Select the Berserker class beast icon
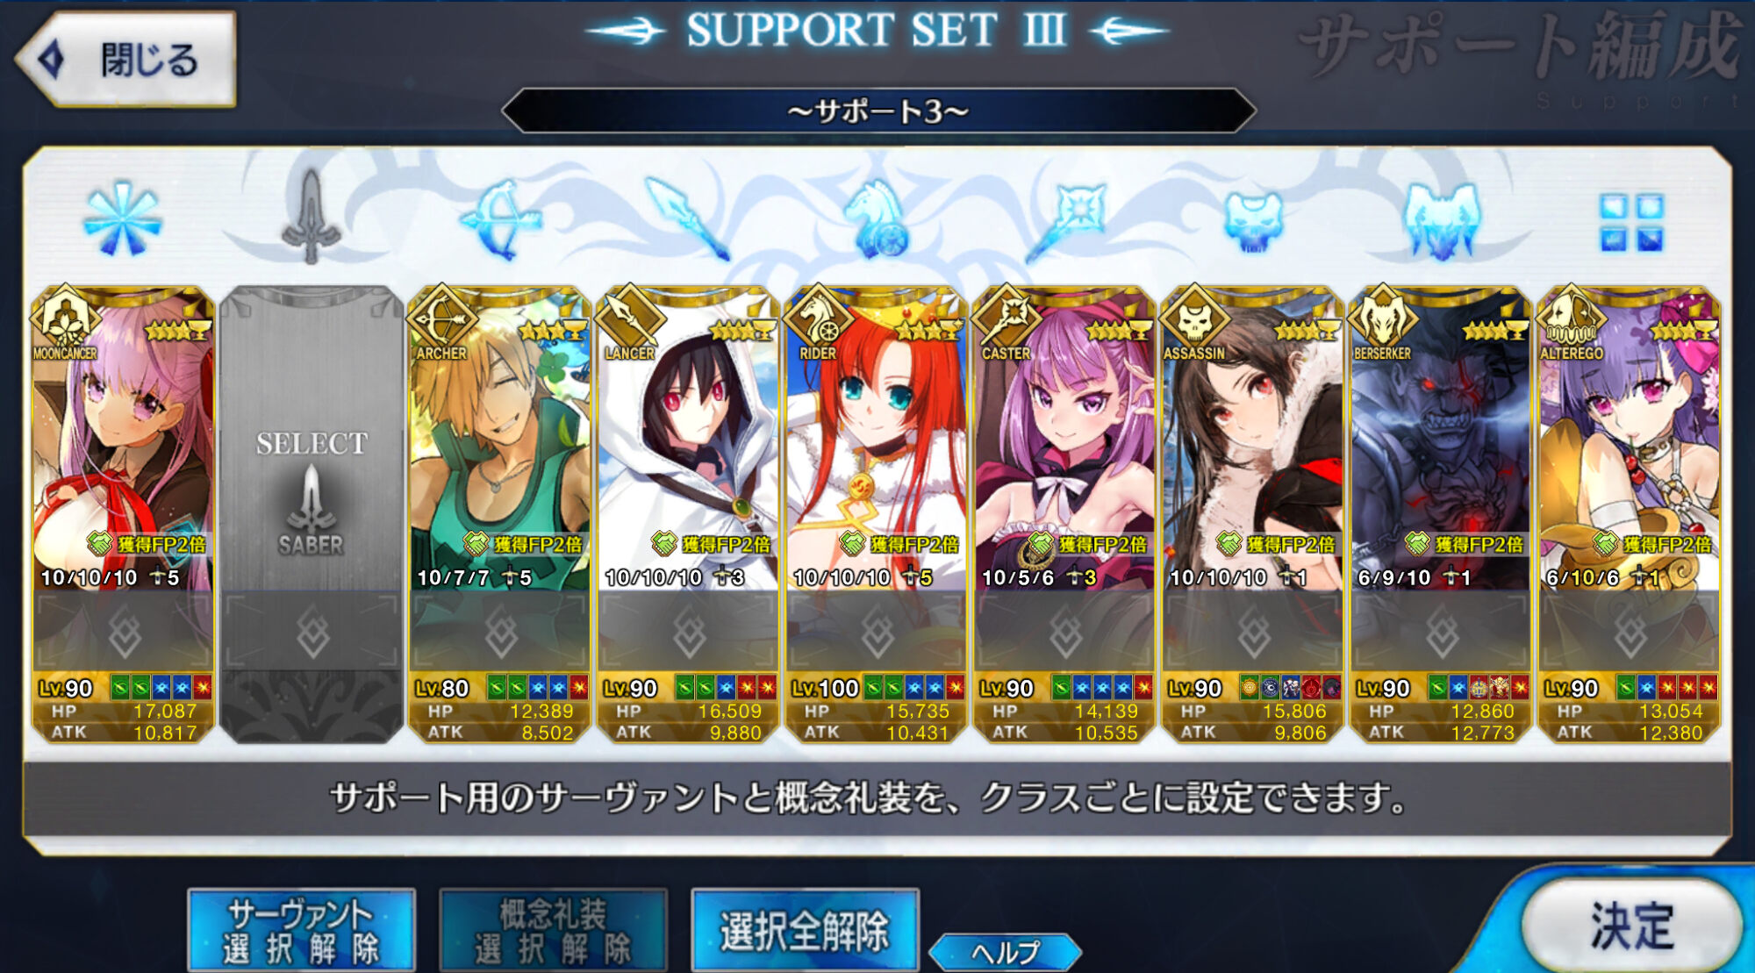The height and width of the screenshot is (973, 1755). coord(1442,221)
